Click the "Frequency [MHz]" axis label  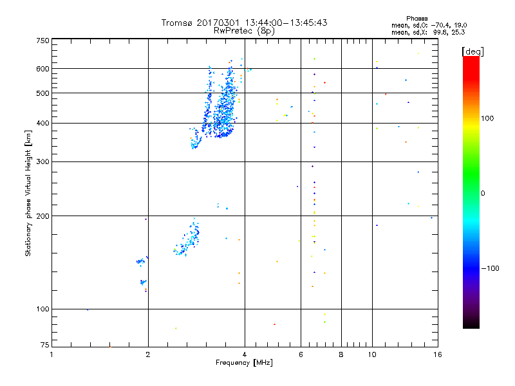tap(244, 363)
